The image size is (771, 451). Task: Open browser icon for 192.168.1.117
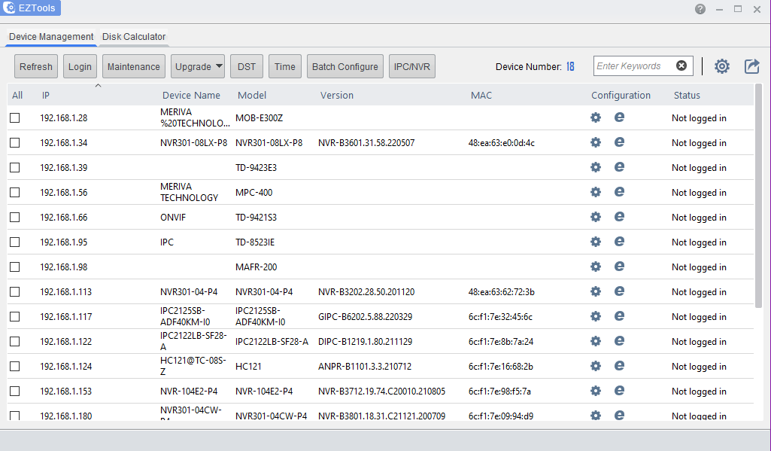619,316
